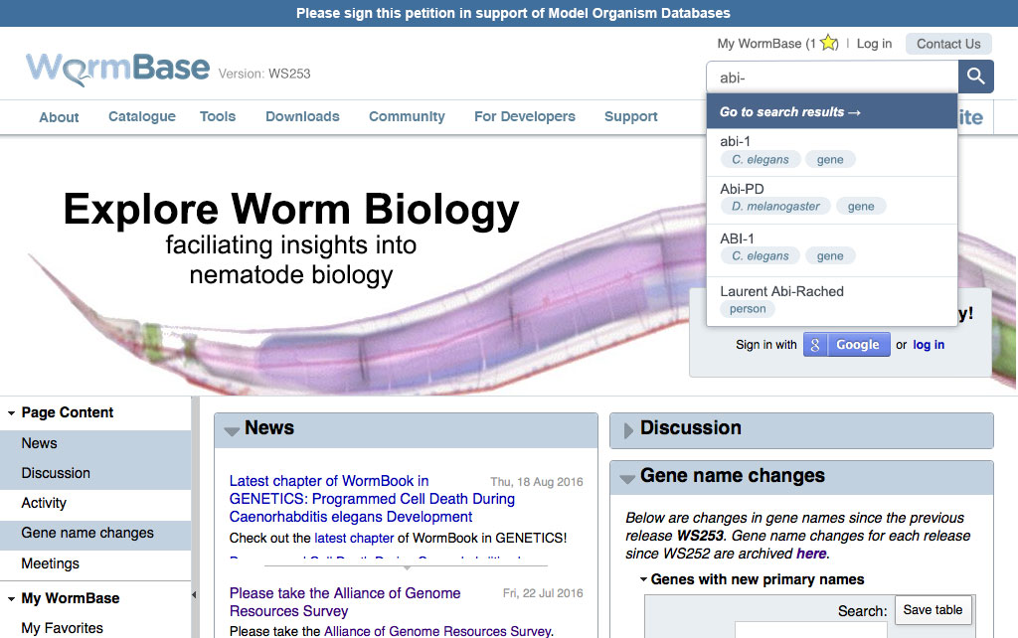The height and width of the screenshot is (638, 1018).
Task: Click the WormBase logo
Action: 118,69
